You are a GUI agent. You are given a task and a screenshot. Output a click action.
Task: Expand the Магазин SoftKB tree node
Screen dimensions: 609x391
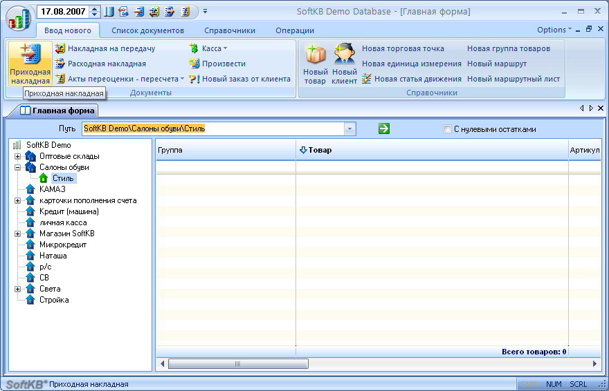point(17,233)
